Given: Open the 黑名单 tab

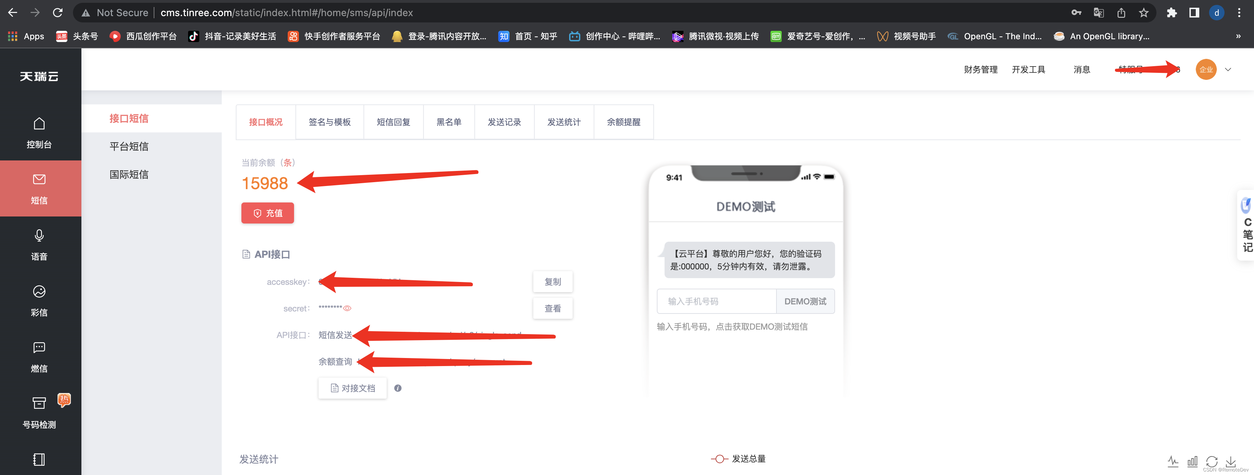Looking at the screenshot, I should (x=449, y=122).
